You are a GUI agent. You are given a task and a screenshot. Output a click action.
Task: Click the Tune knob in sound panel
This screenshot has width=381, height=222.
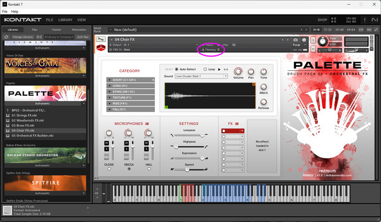[263, 71]
